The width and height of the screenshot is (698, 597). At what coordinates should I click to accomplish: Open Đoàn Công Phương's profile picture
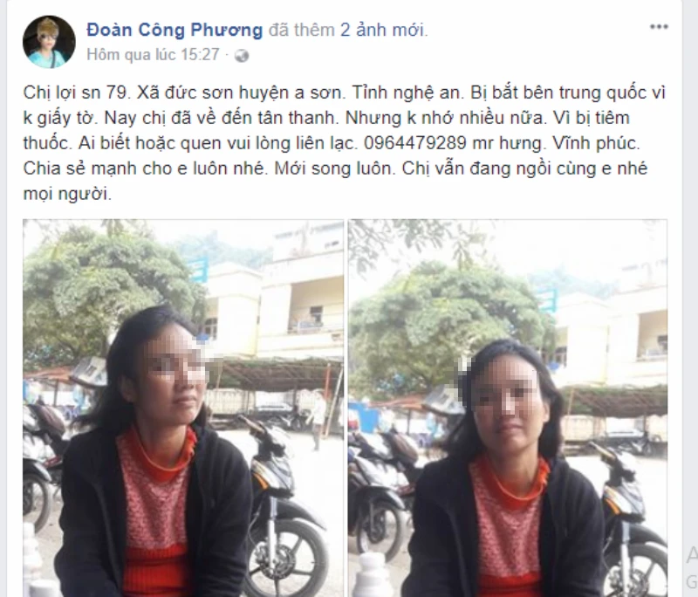[49, 42]
